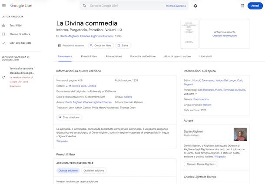Click Lingua originale Italiano link
Image resolution: width=265 pixels, height=184 pixels.
point(207,105)
